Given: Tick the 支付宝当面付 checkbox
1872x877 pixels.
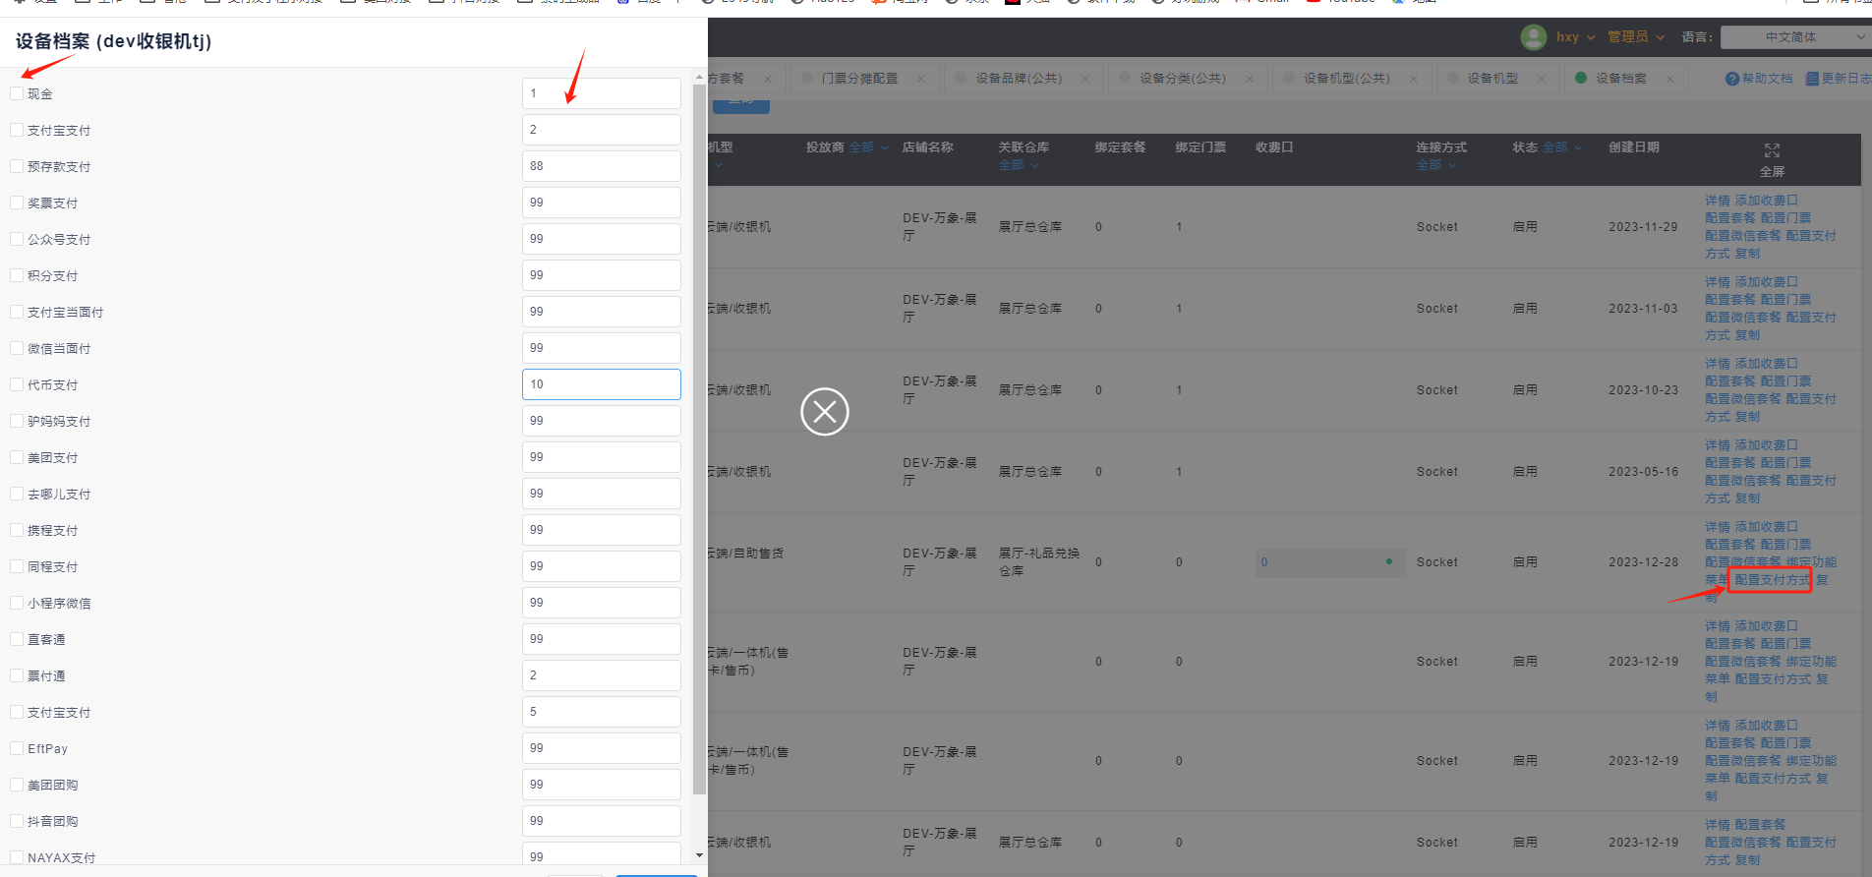Looking at the screenshot, I should (x=17, y=312).
